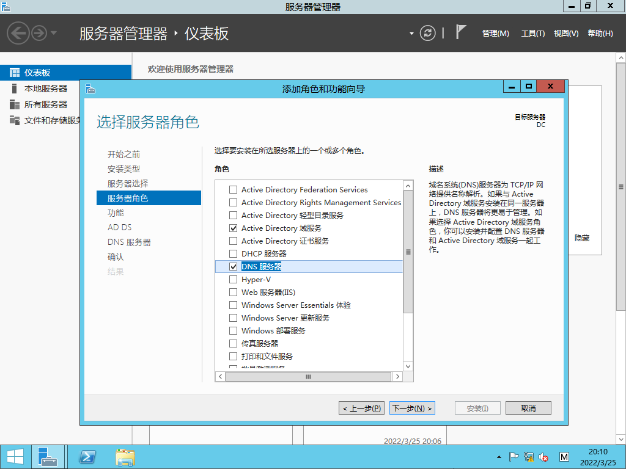
Task: Go to DNS 服务器 wizard step
Action: click(129, 242)
